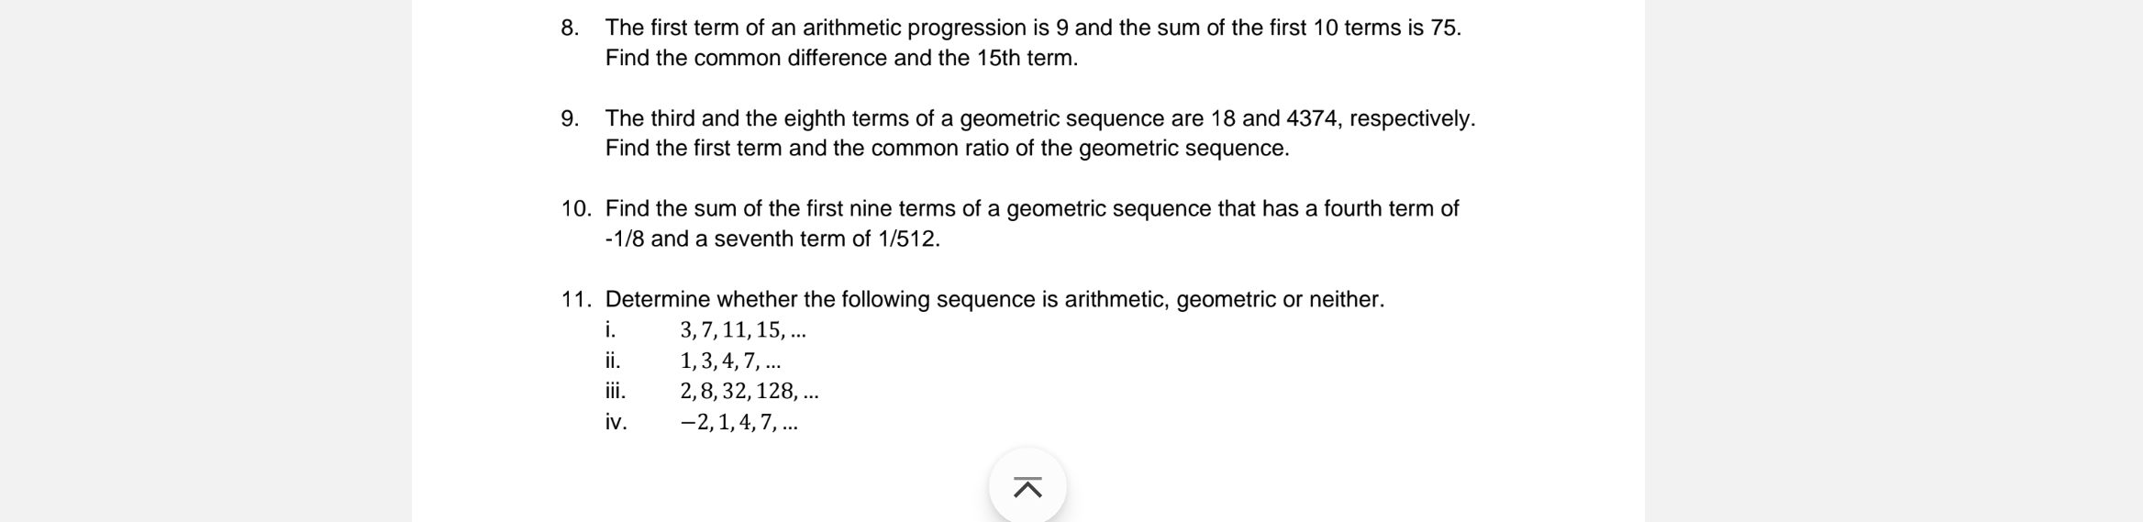Screen dimensions: 2143x522
Task: Click the sequence 3, 7, 11, 15
Action: click(x=742, y=330)
